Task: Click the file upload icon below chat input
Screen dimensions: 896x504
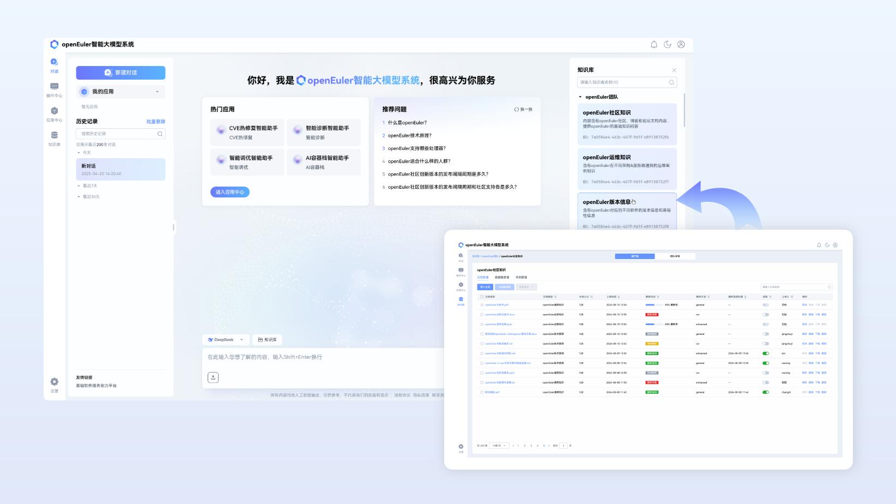Action: tap(213, 377)
